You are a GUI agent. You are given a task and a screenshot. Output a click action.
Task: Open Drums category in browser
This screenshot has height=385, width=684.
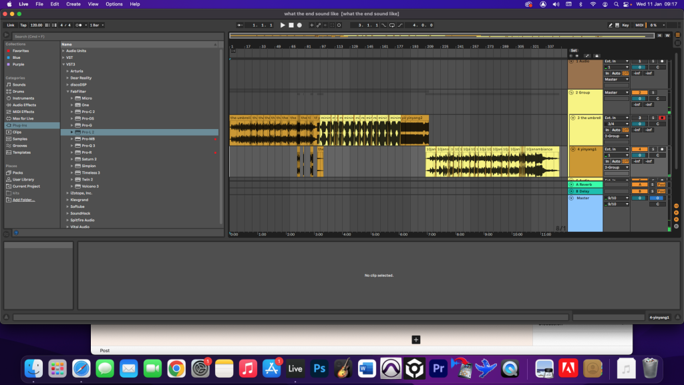(x=19, y=92)
